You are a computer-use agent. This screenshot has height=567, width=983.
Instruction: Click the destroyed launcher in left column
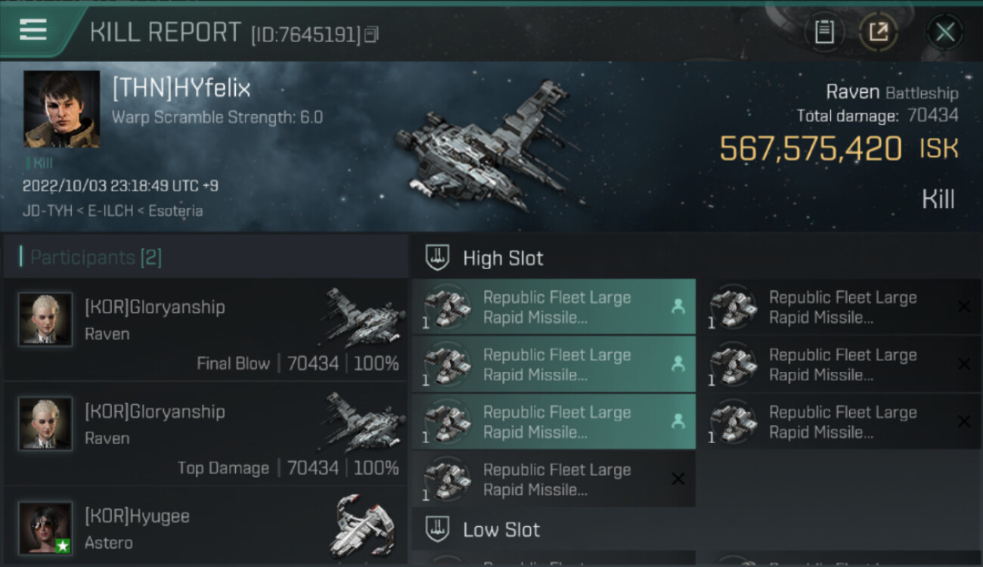pyautogui.click(x=554, y=479)
